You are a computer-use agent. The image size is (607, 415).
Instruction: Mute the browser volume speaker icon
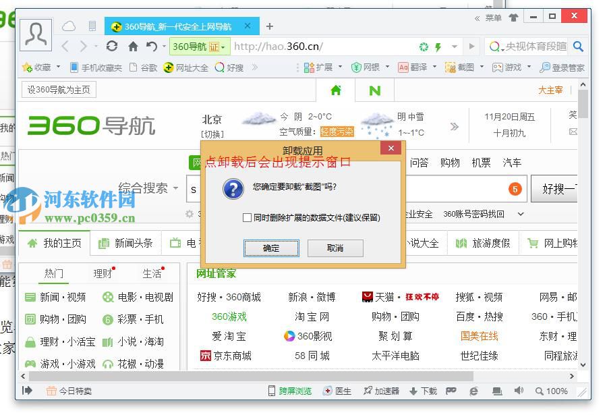tap(519, 391)
